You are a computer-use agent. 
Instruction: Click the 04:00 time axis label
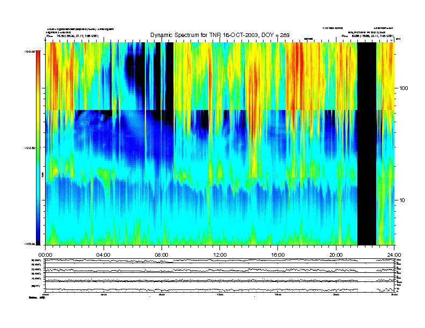104,255
